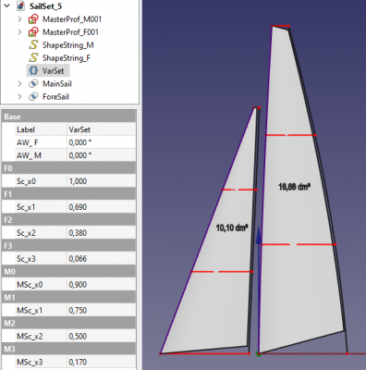Click the Label property name
366x370 pixels.
coord(26,129)
